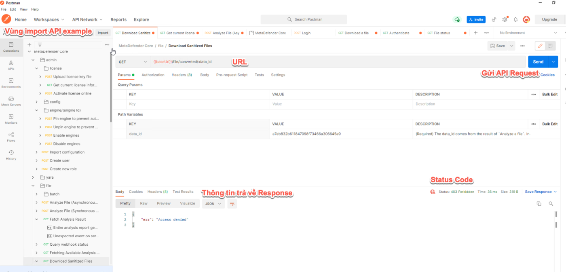Click the Cookies link
Image resolution: width=566 pixels, height=272 pixels.
coord(547,75)
